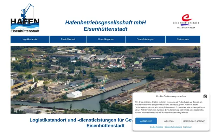Decline cookies with the Ablehnen button

pyautogui.click(x=169, y=121)
